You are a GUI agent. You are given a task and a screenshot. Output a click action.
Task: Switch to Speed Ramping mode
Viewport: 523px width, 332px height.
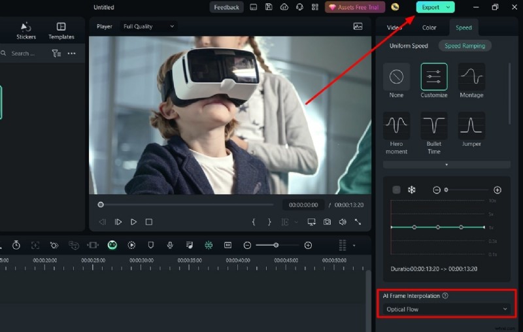point(465,46)
